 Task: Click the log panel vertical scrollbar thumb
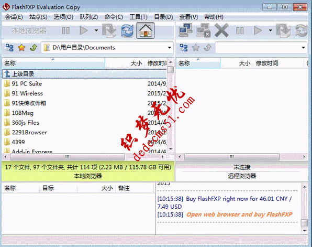(305, 223)
